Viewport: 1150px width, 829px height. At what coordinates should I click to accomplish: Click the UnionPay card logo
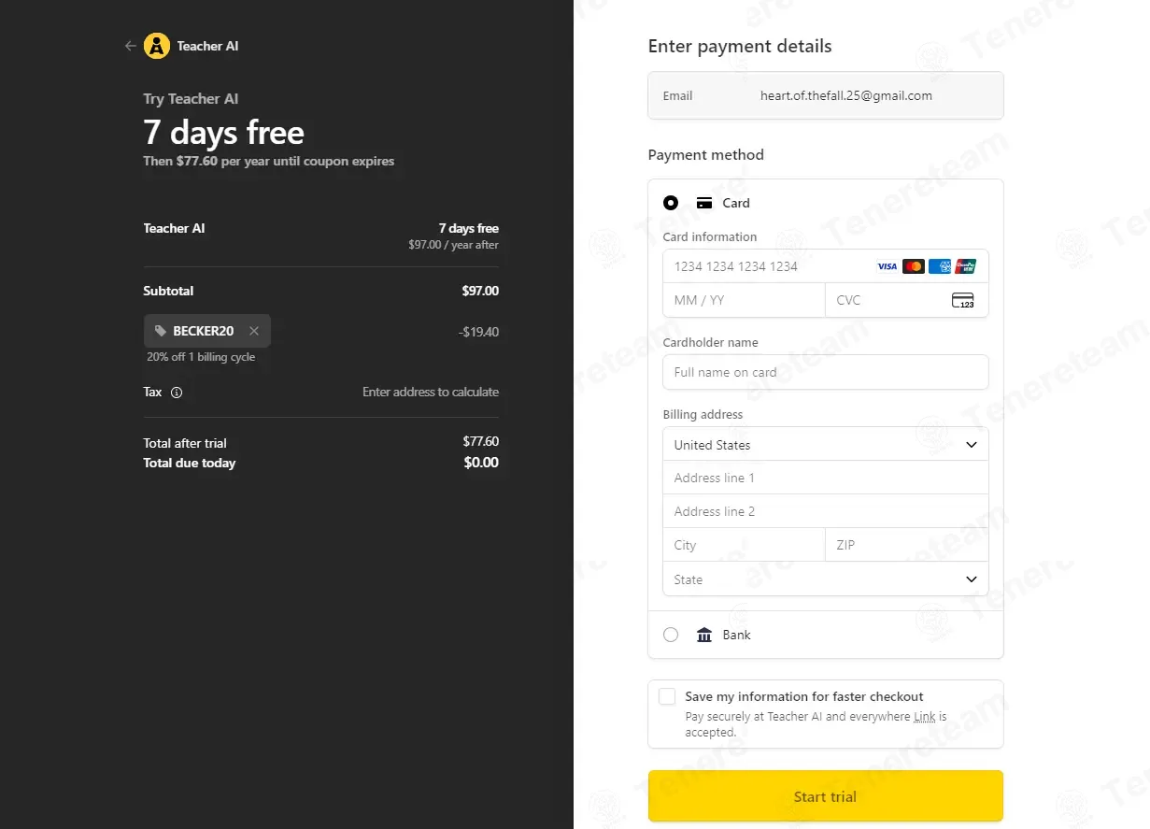point(966,266)
